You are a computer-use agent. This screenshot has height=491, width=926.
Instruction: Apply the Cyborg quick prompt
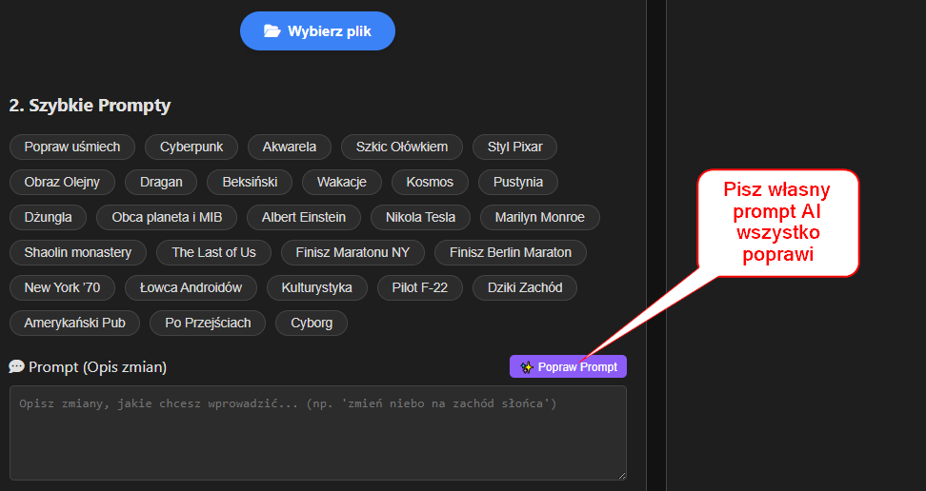point(312,323)
